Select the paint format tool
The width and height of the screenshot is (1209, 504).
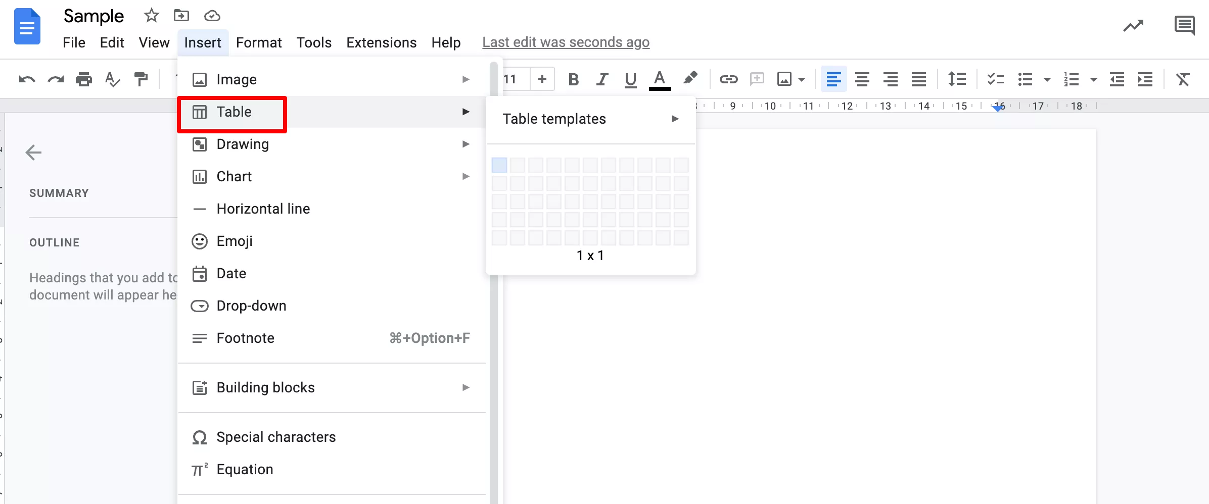pos(141,79)
